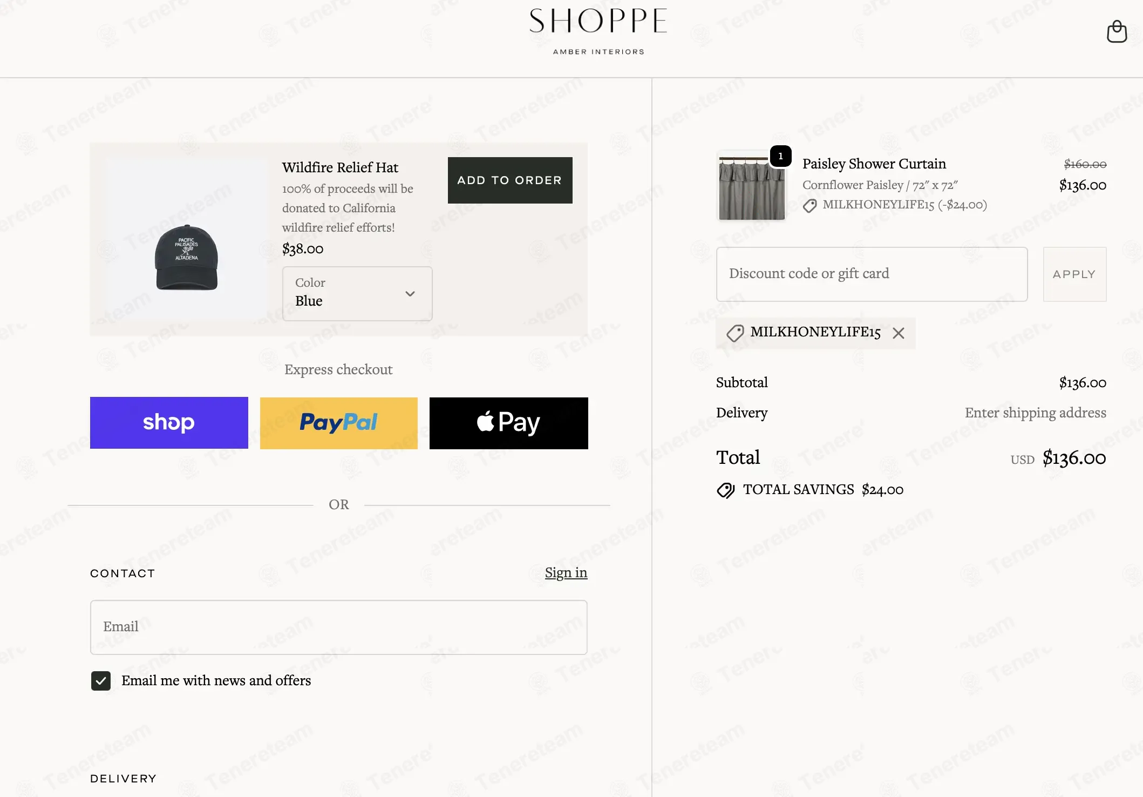Pay with Shop Pay express button
Screen dimensions: 1143x797
[x=169, y=423]
